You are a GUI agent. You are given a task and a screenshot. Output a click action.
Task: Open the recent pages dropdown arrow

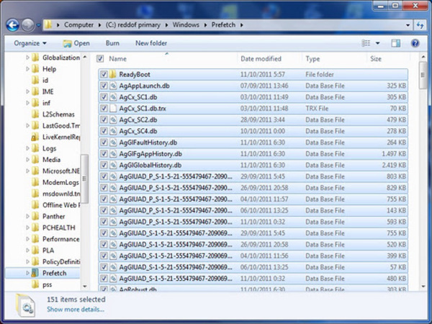point(38,25)
